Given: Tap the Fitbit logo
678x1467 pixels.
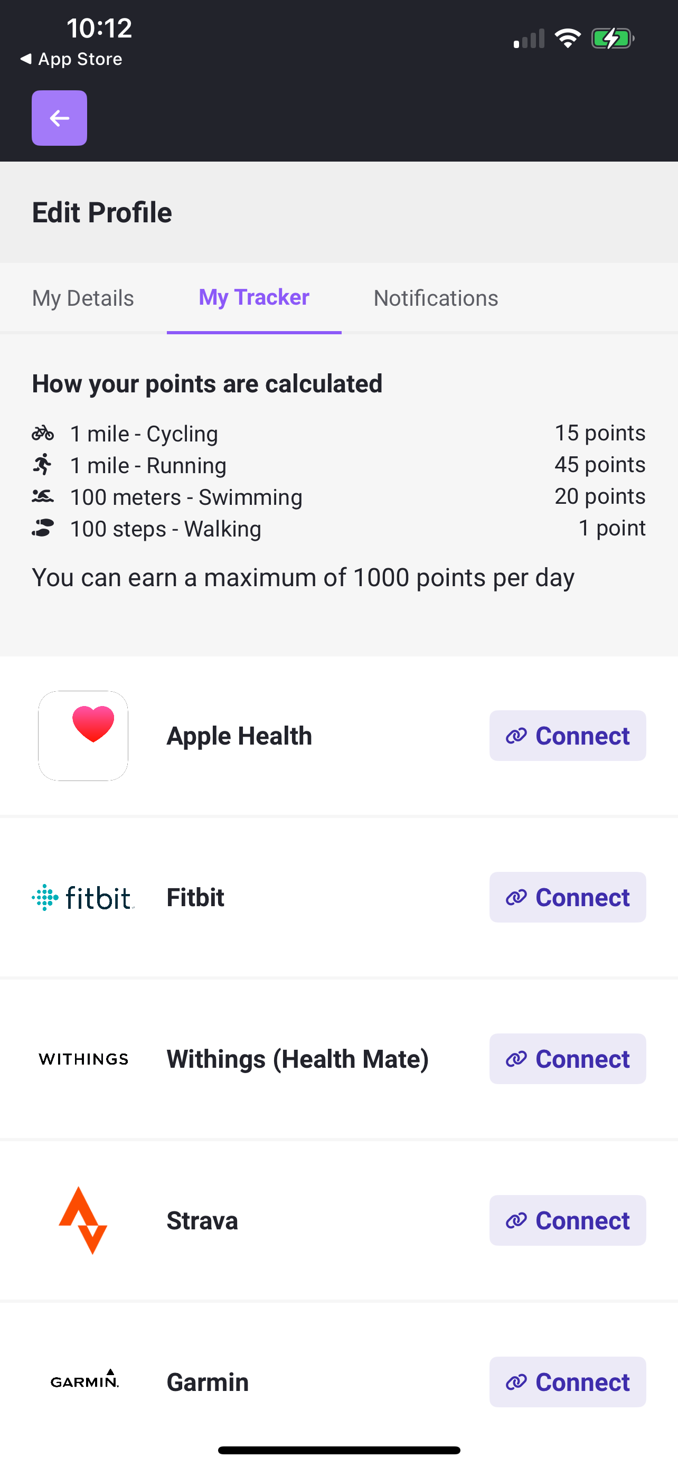Looking at the screenshot, I should (83, 898).
